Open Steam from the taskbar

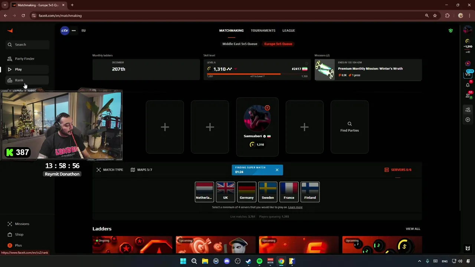coord(248,261)
